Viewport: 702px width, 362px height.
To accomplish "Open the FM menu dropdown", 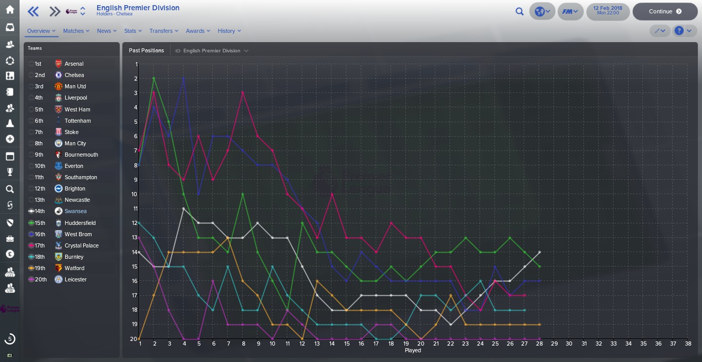I will tap(570, 11).
